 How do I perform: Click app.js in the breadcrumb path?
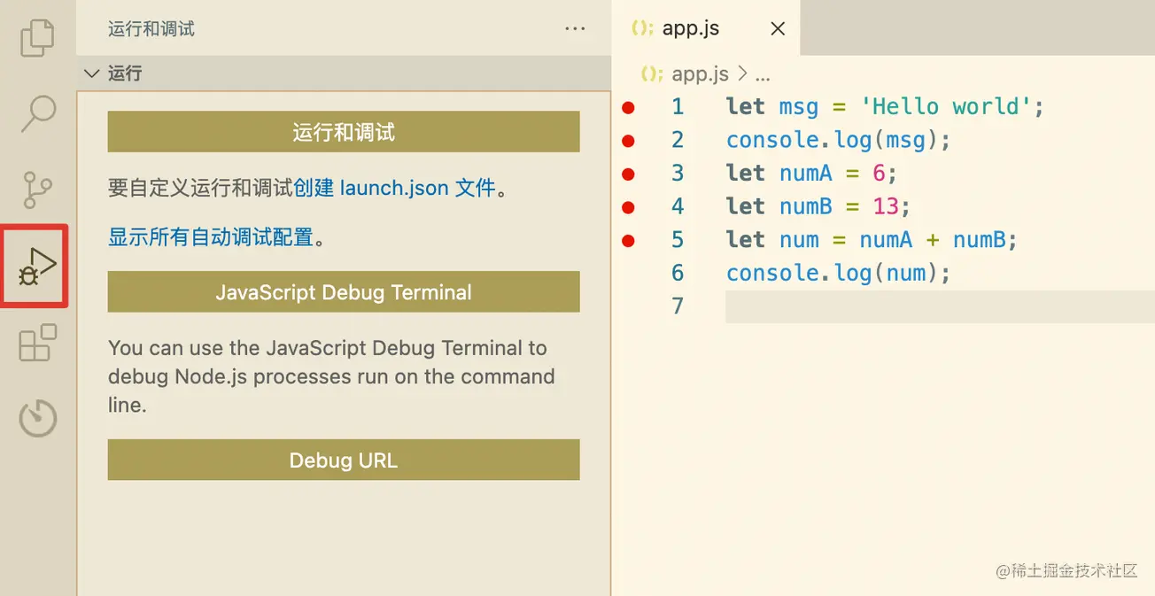[700, 74]
